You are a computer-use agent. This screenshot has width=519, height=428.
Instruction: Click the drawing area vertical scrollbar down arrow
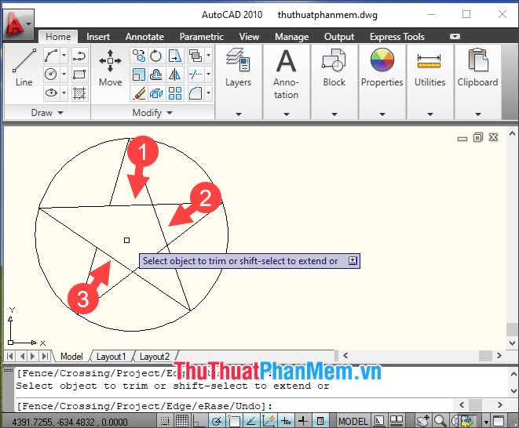(513, 343)
